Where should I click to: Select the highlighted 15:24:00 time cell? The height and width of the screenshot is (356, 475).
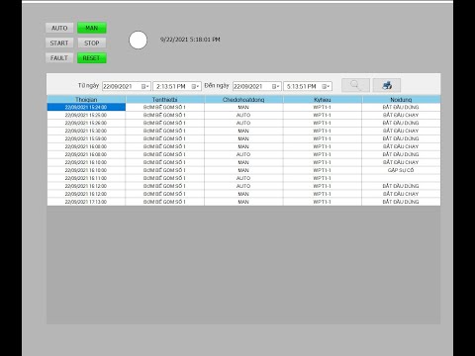[86, 107]
